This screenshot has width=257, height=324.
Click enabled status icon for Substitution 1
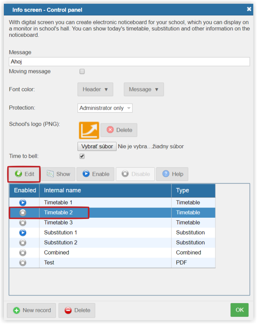coord(23,233)
